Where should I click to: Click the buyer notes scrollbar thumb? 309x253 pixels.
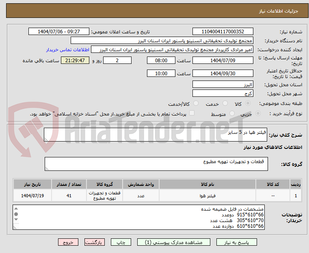tap(16, 214)
